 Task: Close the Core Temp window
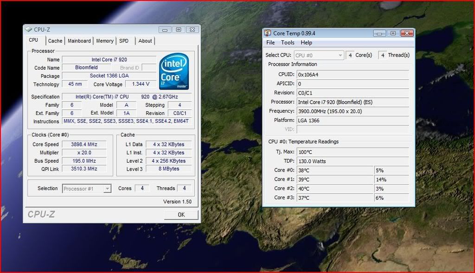(407, 33)
